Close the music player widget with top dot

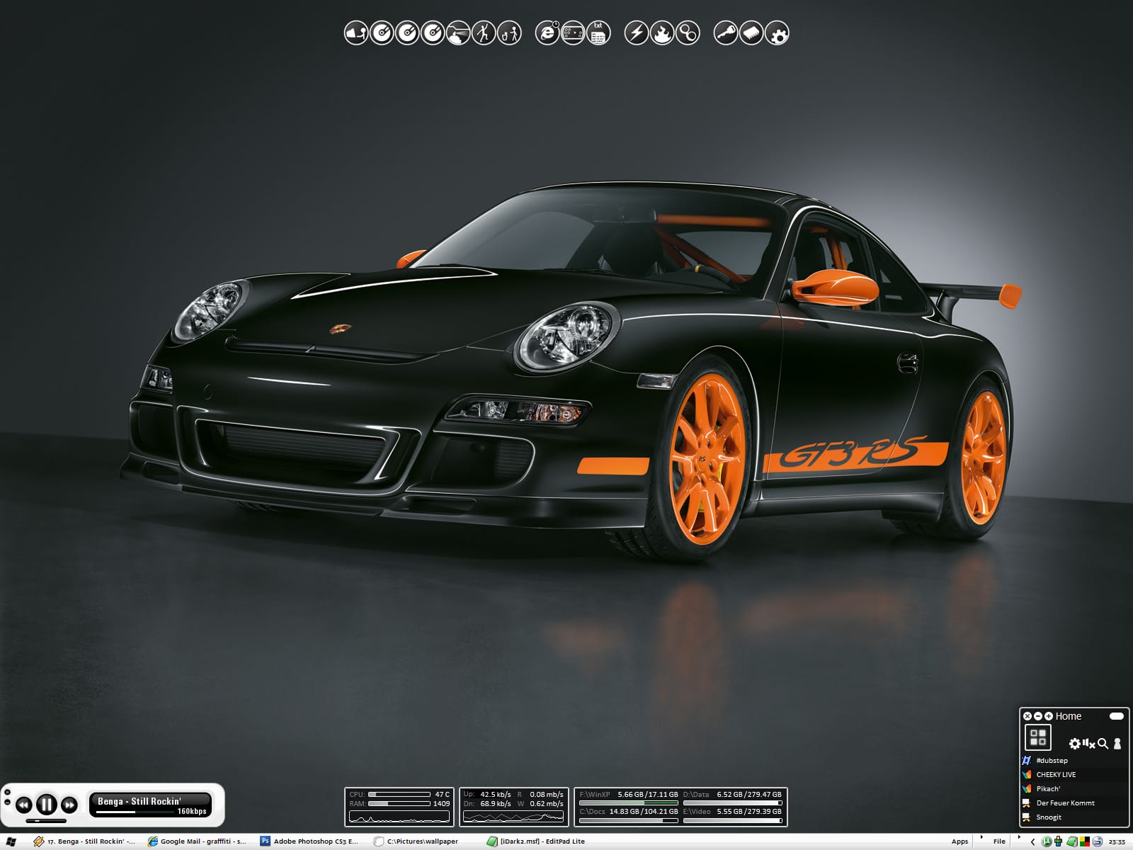[x=7, y=792]
